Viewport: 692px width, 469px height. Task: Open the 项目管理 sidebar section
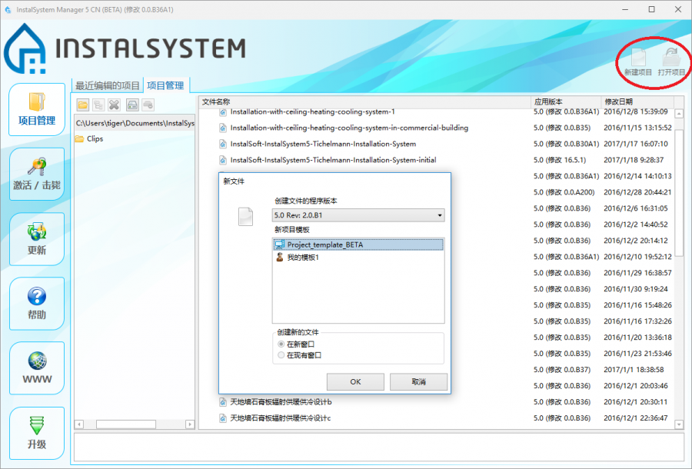[x=37, y=109]
